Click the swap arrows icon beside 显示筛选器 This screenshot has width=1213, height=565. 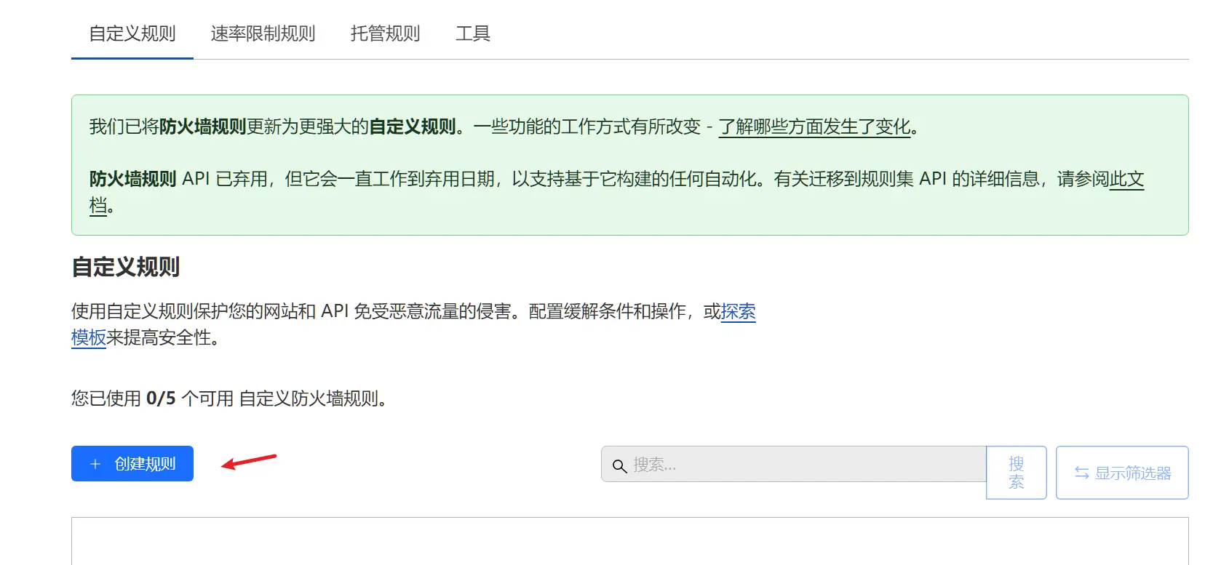click(1081, 473)
